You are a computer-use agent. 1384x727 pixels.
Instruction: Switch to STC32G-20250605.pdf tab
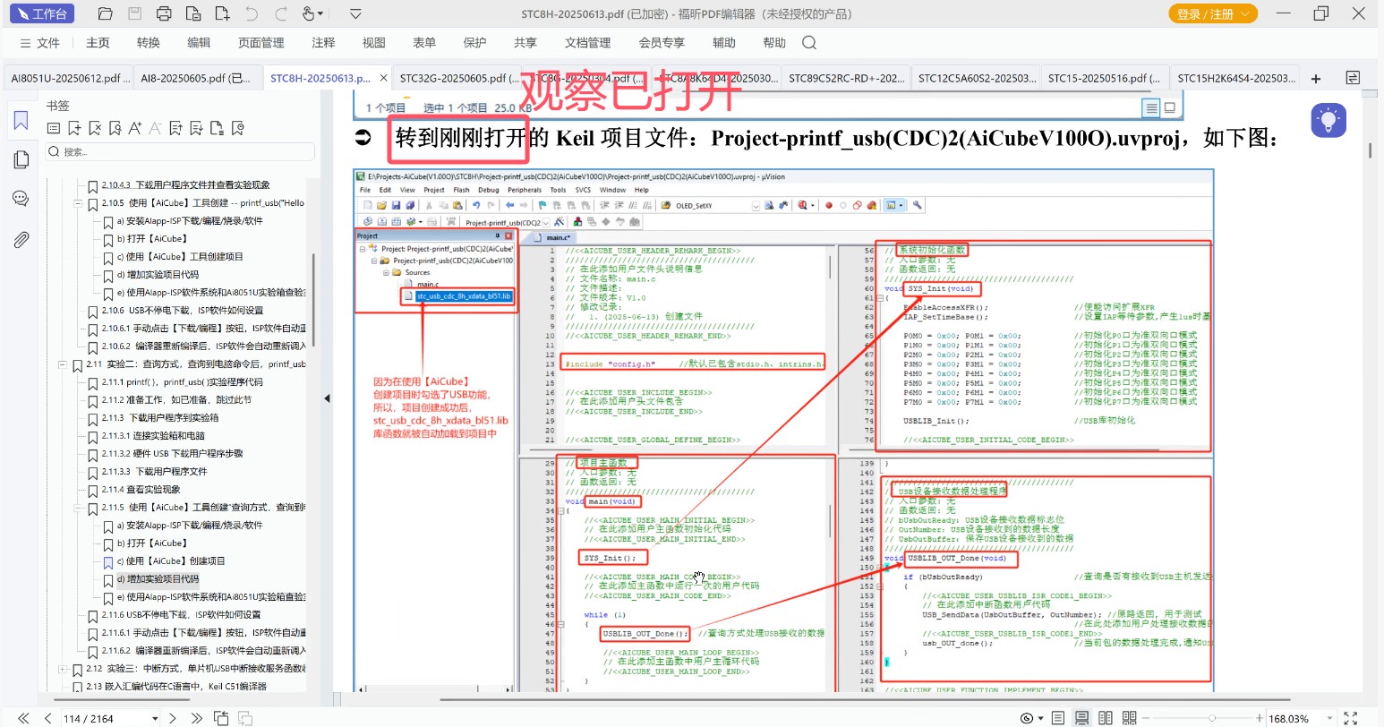tap(458, 78)
